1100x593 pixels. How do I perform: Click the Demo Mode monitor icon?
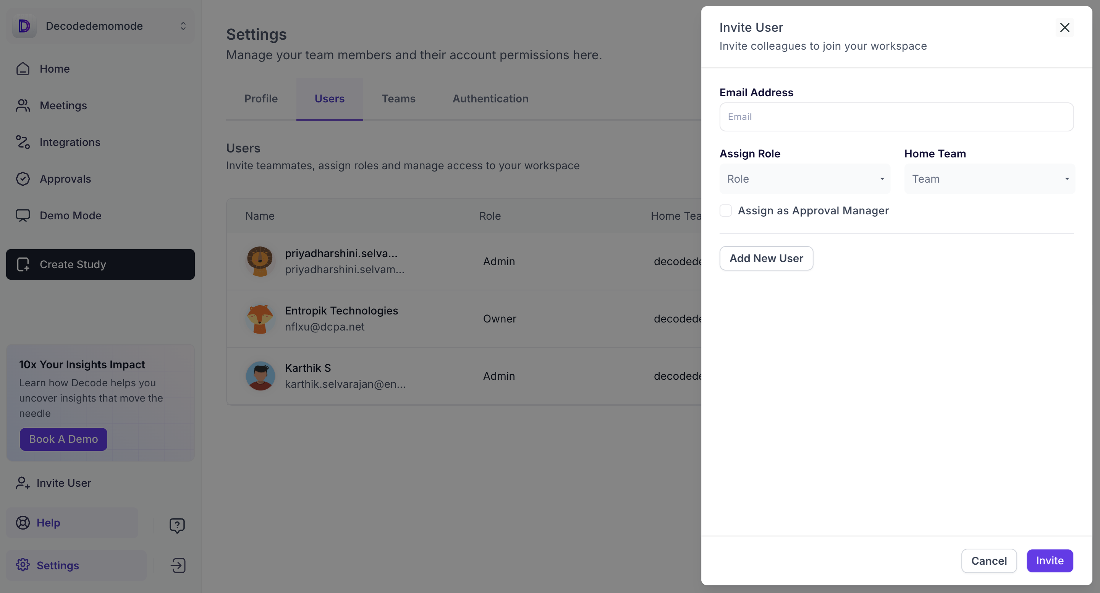tap(23, 215)
